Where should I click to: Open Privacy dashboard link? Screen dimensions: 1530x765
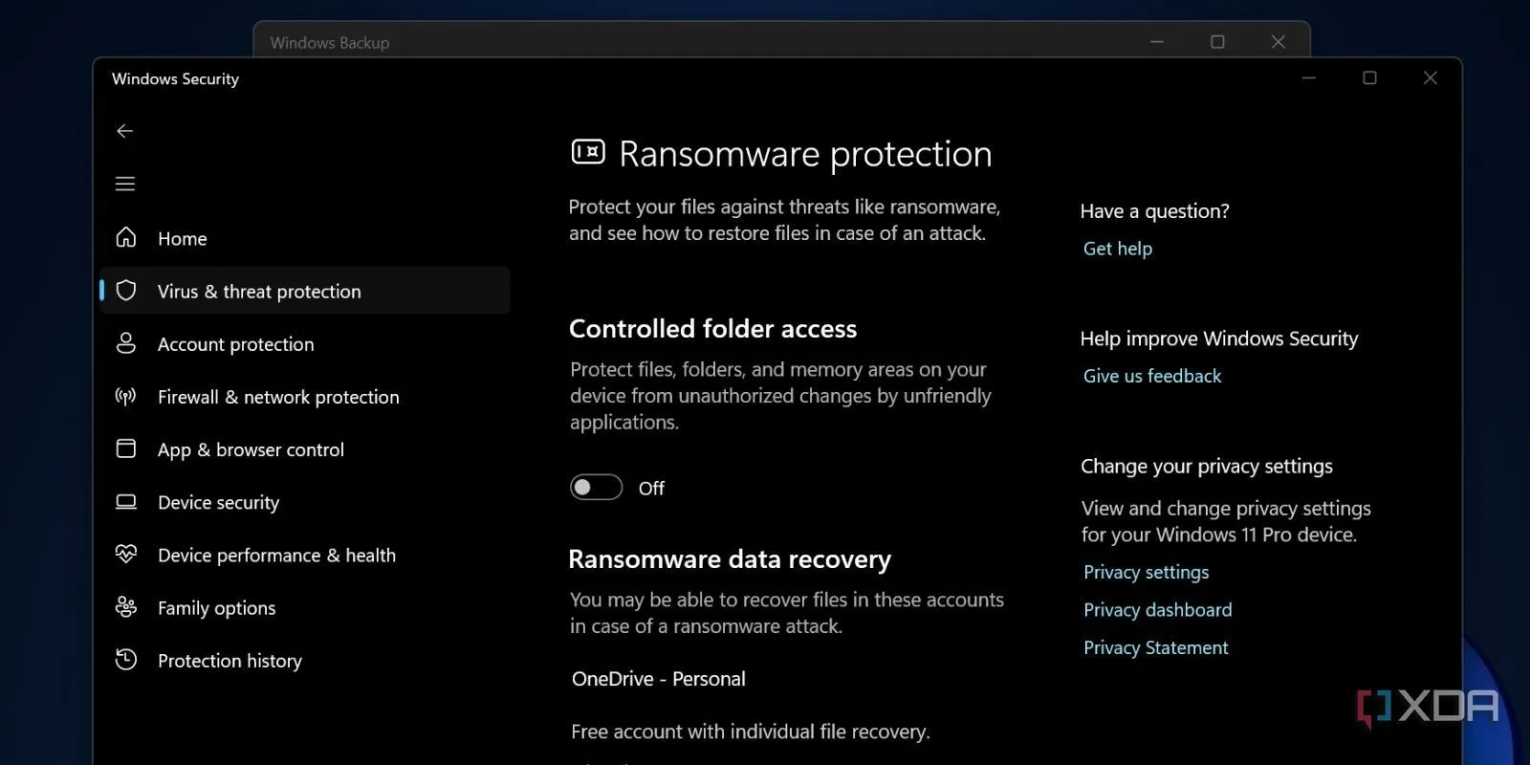(x=1157, y=610)
